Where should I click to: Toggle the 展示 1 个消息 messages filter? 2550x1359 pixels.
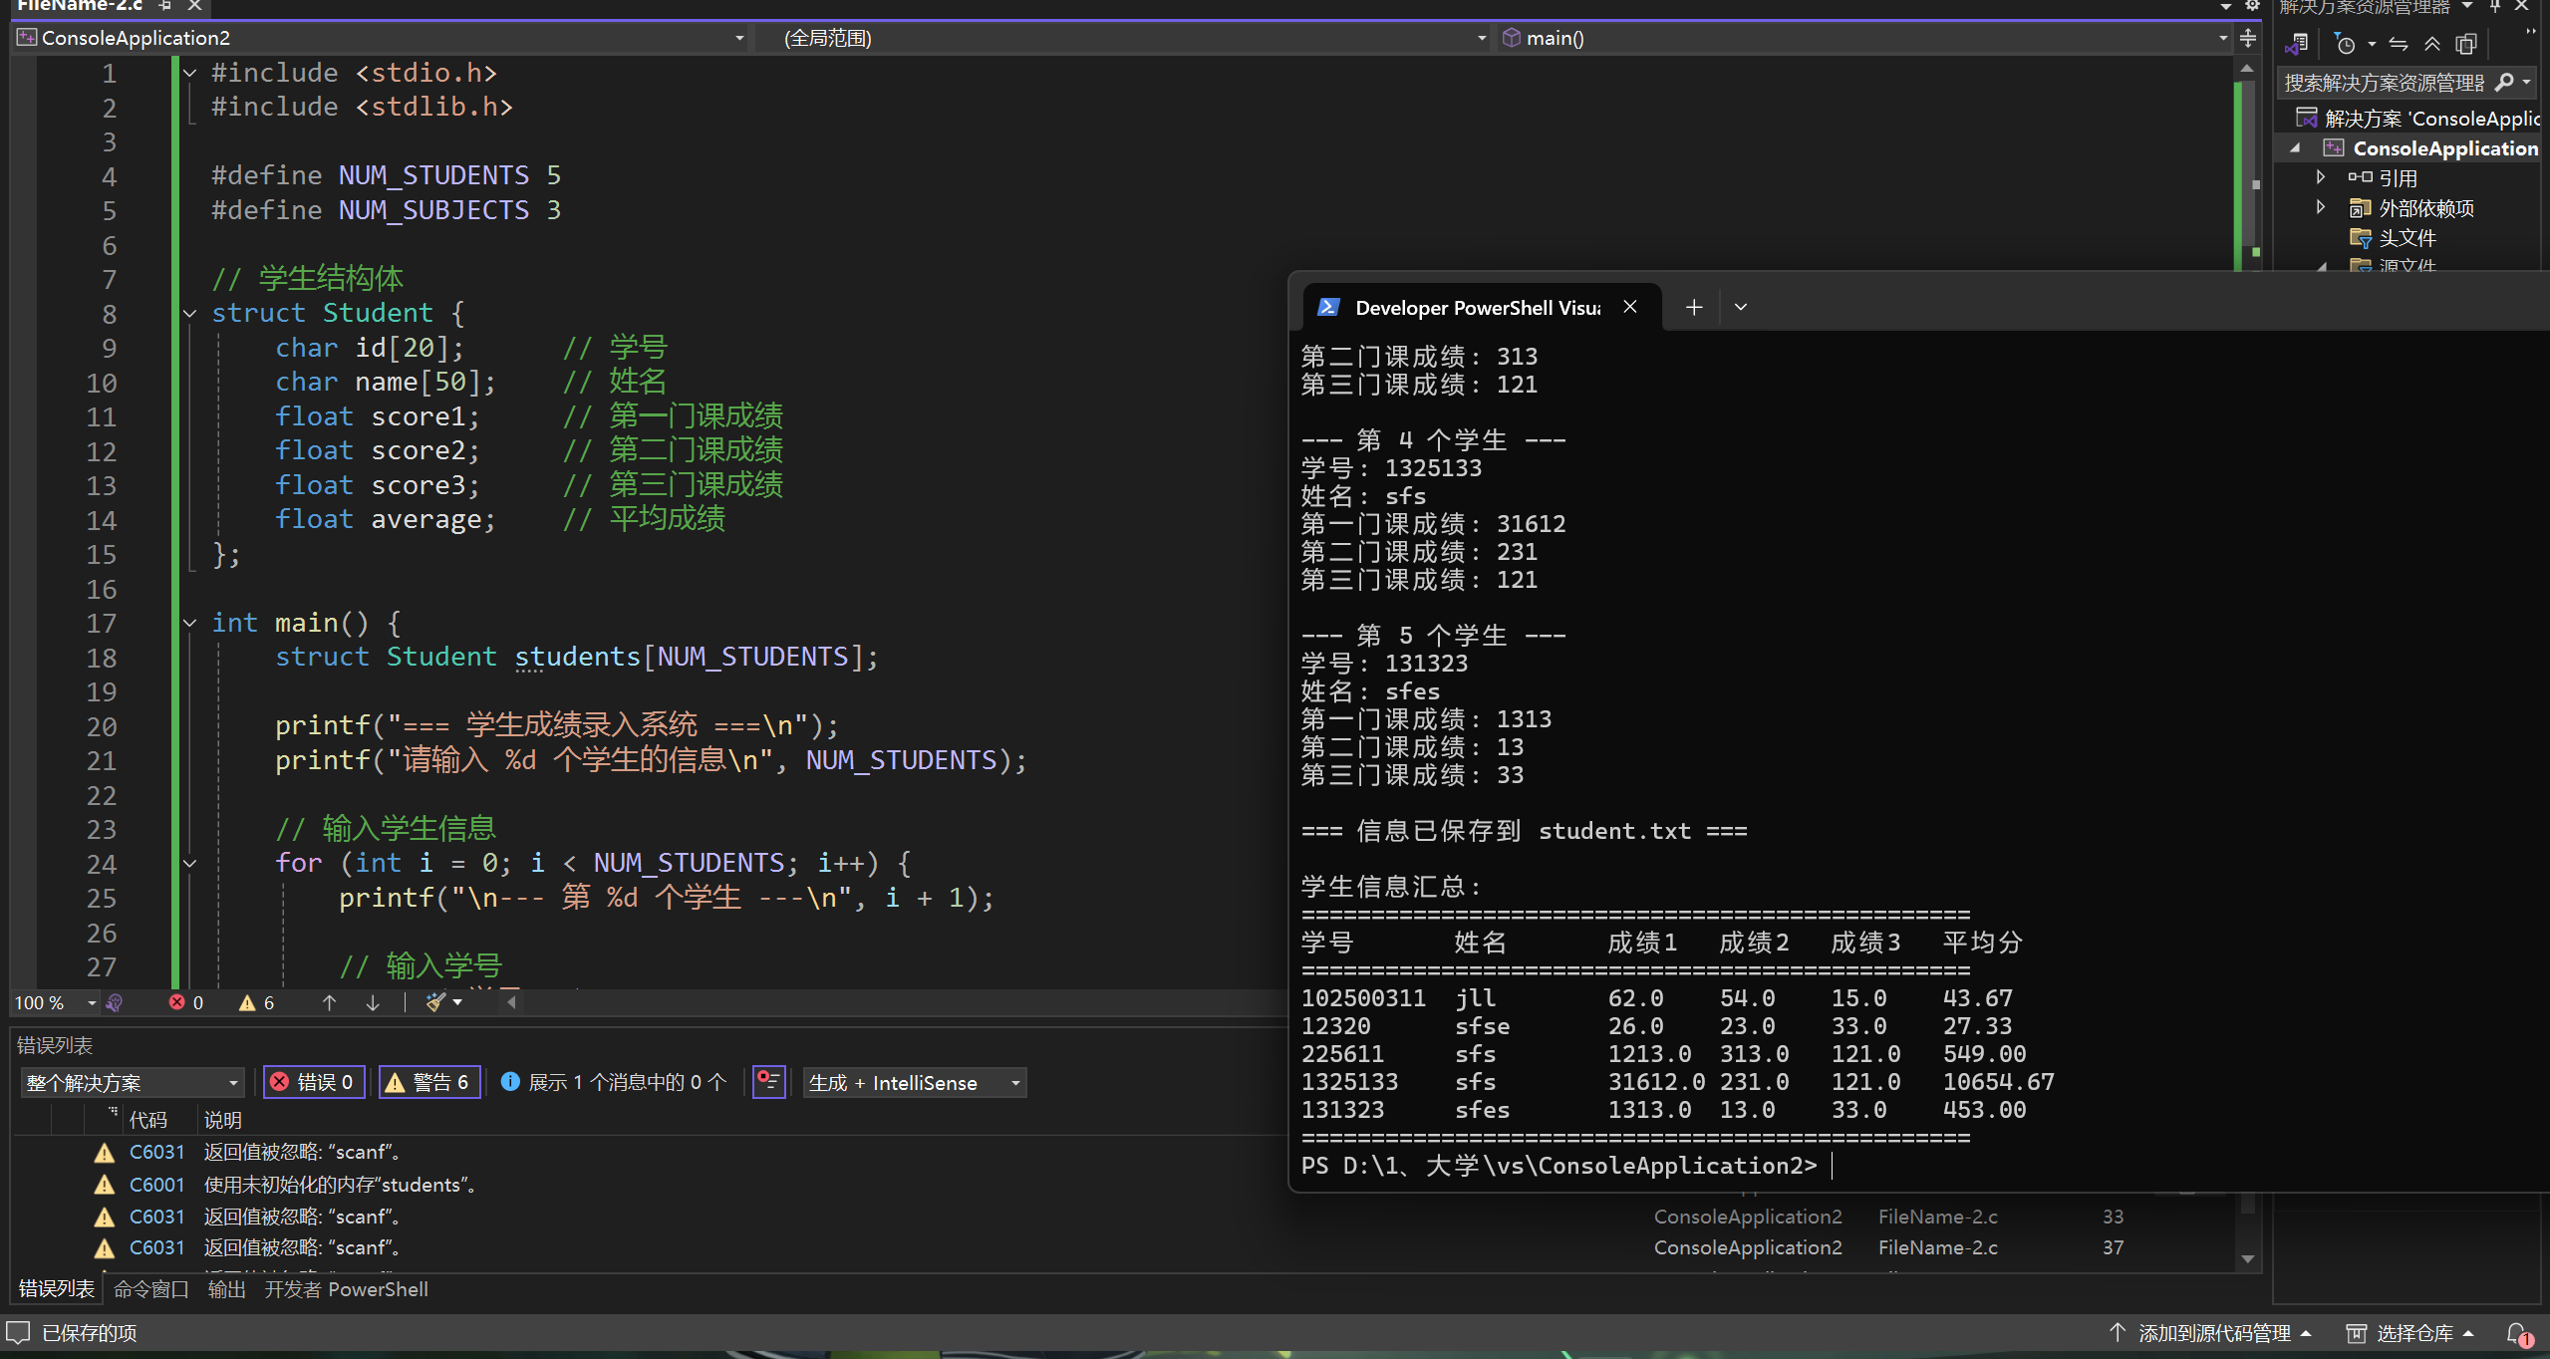(614, 1083)
